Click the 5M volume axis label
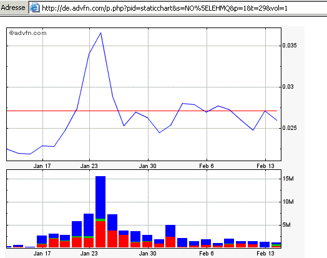 coord(286,225)
